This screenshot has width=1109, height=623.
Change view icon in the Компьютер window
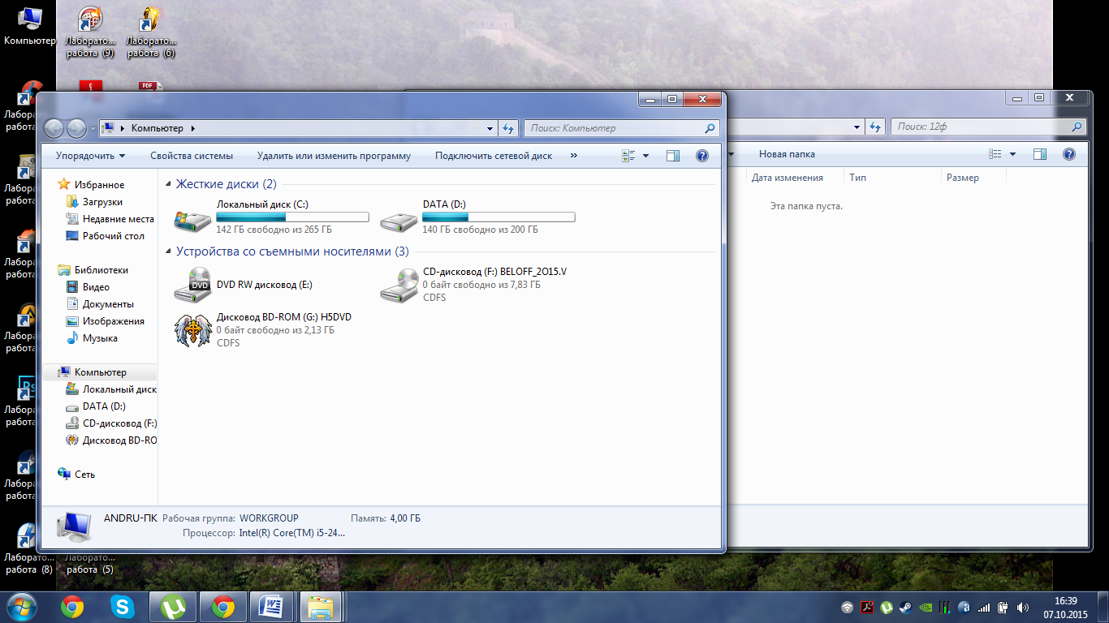tap(628, 156)
